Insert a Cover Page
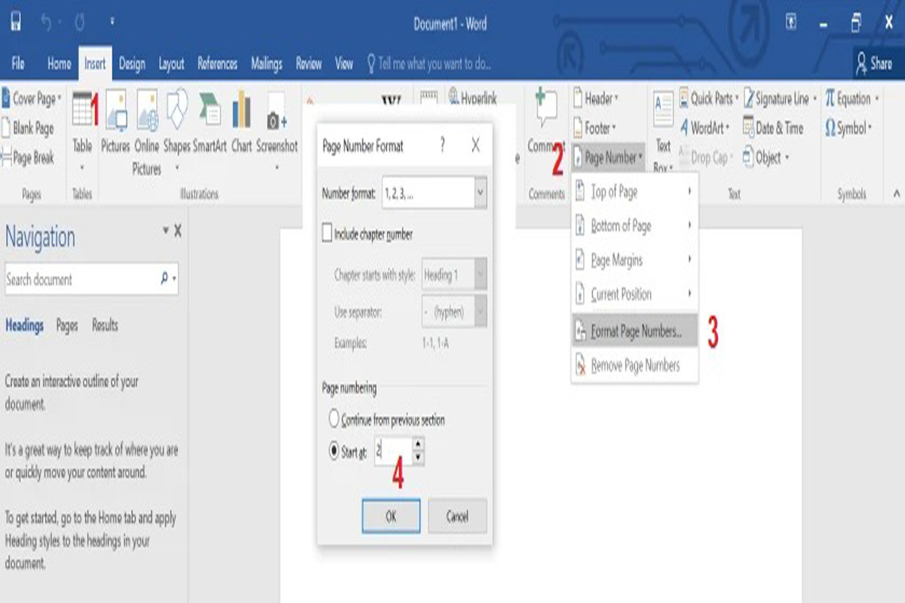 click(32, 99)
